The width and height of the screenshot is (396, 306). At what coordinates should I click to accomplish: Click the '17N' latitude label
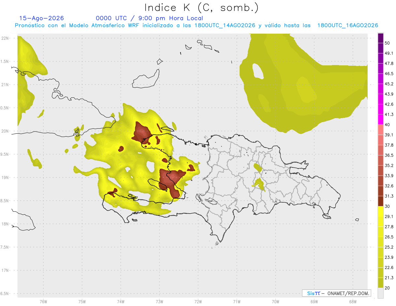pos(5,270)
